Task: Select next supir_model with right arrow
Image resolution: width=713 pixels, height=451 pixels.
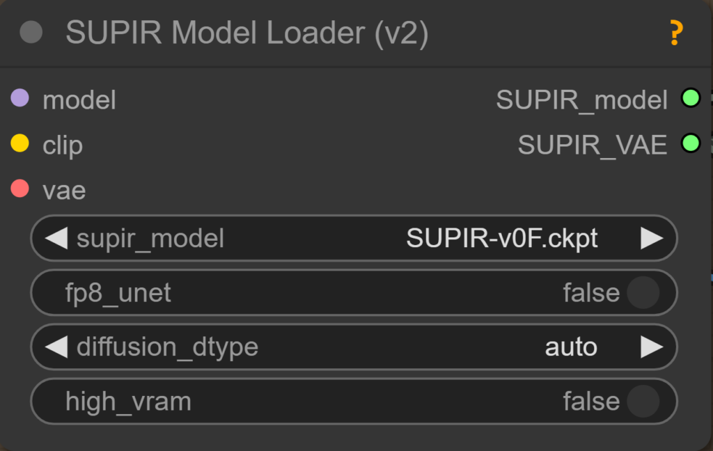Action: pos(652,239)
